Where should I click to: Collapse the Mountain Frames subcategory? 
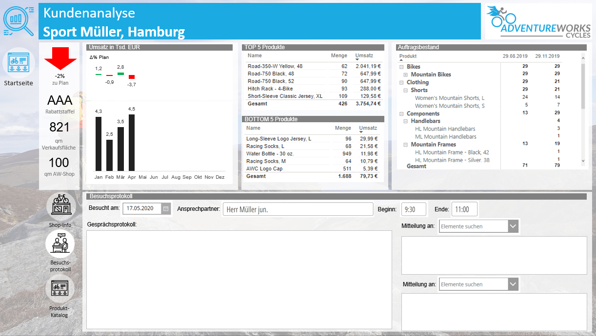tap(405, 145)
